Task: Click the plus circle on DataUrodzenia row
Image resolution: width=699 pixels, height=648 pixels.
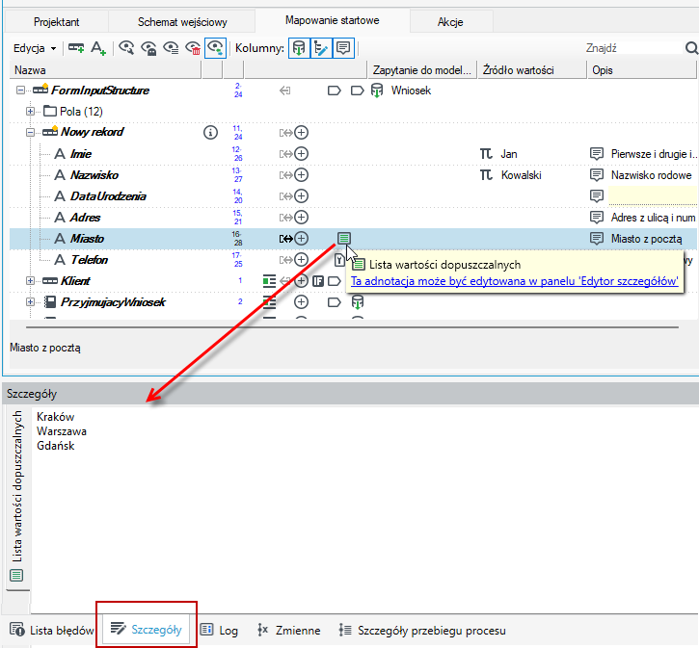Action: coord(302,195)
